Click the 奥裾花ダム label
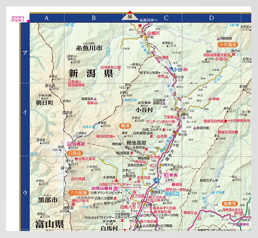 coord(207,180)
